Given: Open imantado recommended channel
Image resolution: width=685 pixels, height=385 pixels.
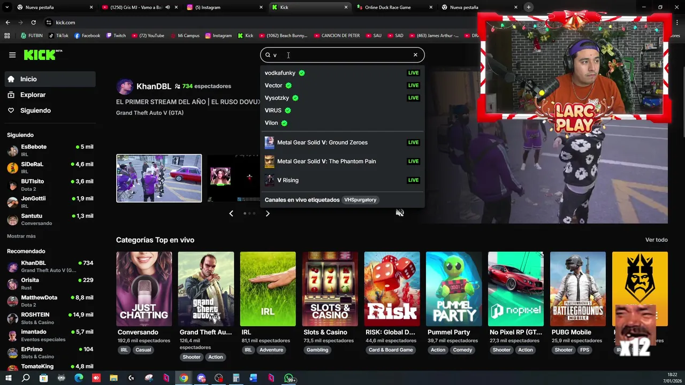Looking at the screenshot, I should pyautogui.click(x=50, y=335).
